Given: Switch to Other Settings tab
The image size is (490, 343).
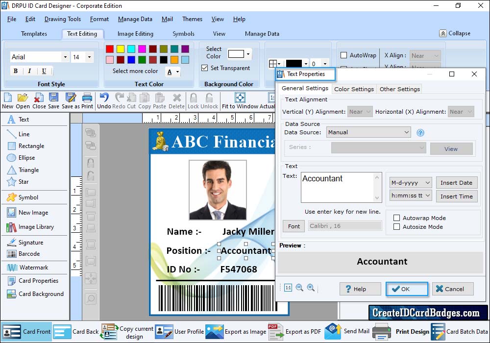Looking at the screenshot, I should pyautogui.click(x=400, y=89).
